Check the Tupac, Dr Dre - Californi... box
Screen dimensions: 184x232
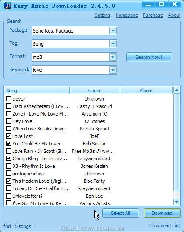click(x=8, y=188)
